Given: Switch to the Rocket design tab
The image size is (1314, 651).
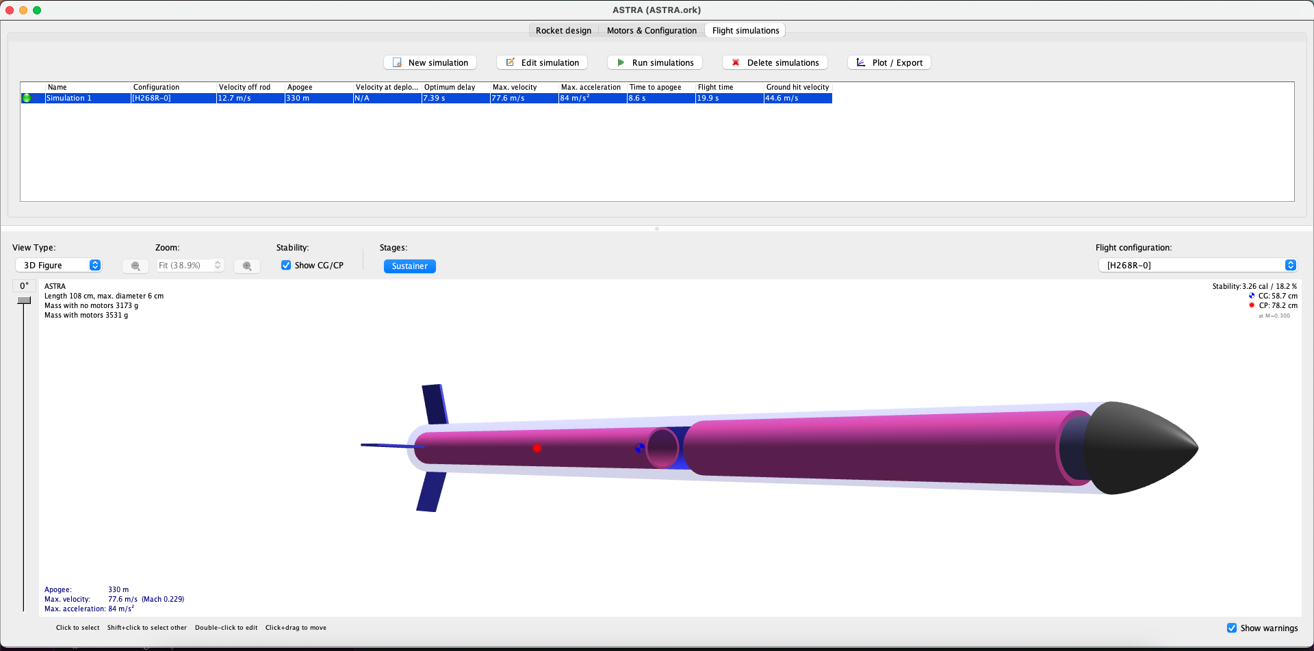Looking at the screenshot, I should coord(563,30).
